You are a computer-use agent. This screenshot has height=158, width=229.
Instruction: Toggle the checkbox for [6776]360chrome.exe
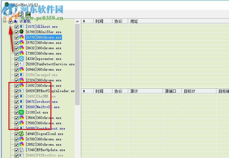(x=16, y=38)
